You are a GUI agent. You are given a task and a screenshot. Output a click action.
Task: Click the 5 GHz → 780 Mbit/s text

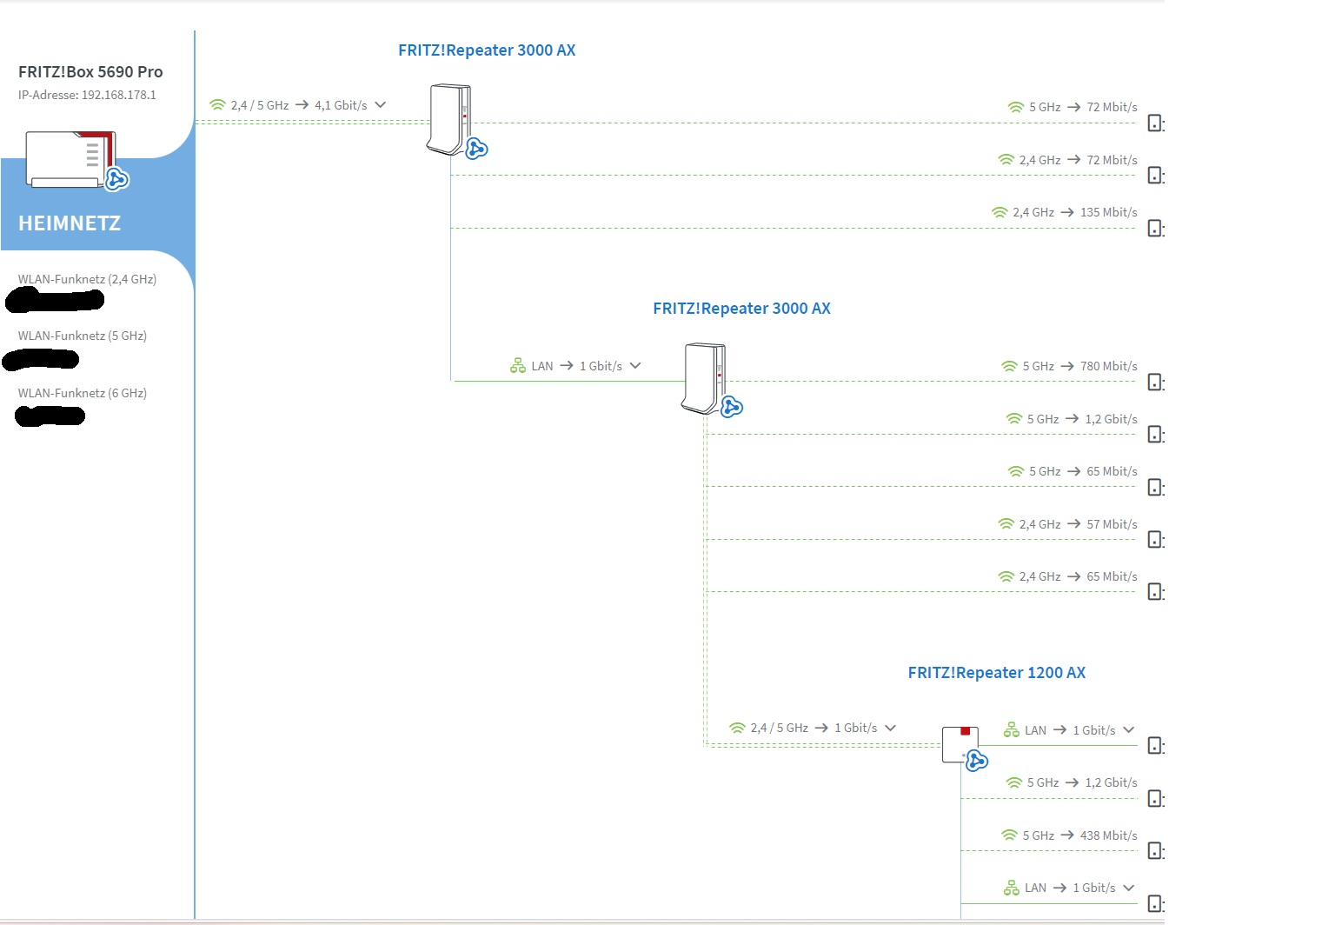(1080, 366)
